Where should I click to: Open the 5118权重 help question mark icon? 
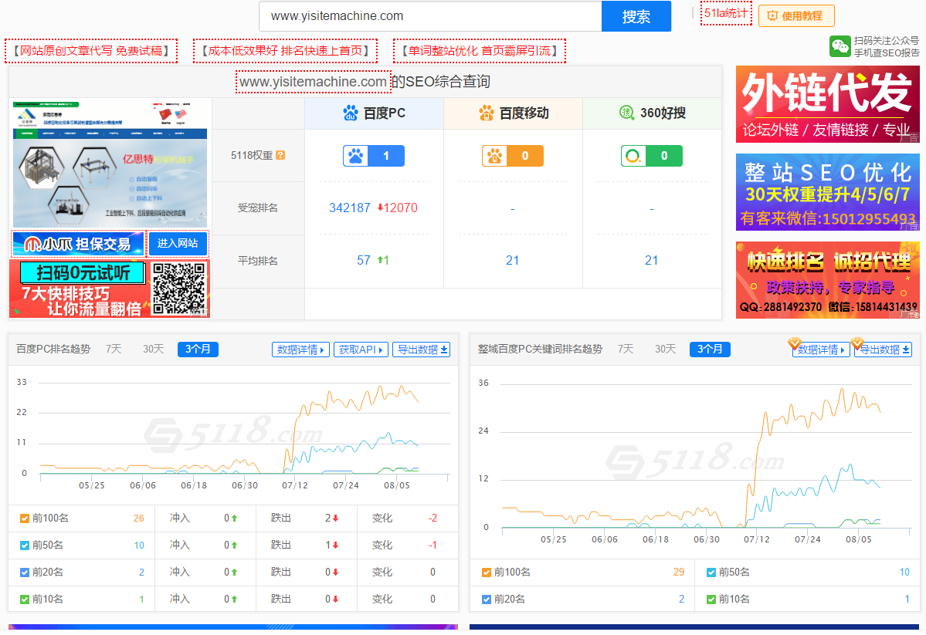tap(280, 155)
